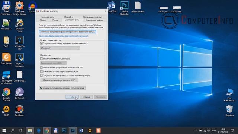Viewport: 238px width, 134px height.
Task: Run the compatibility troubleshooter button
Action: point(67,32)
